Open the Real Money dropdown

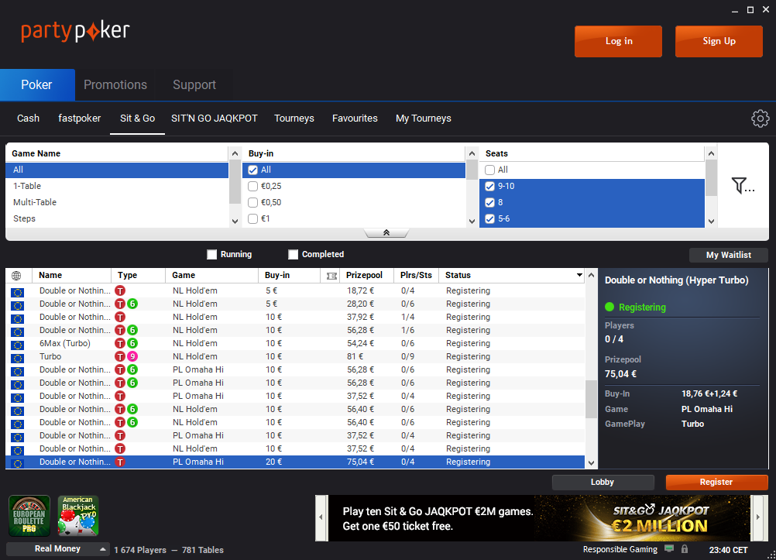point(57,549)
